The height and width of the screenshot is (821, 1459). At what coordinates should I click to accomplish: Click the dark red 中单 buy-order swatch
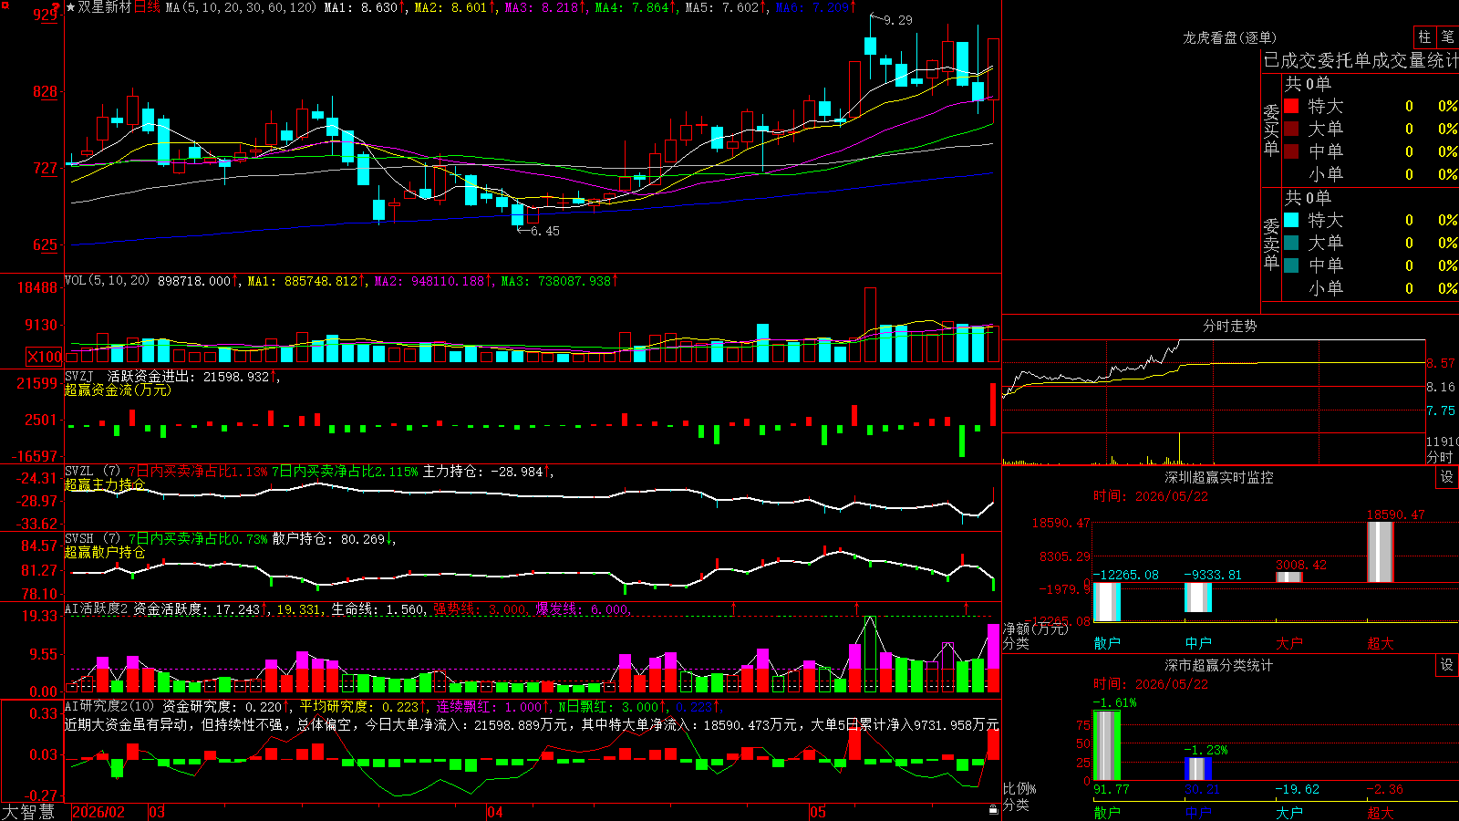1291,151
